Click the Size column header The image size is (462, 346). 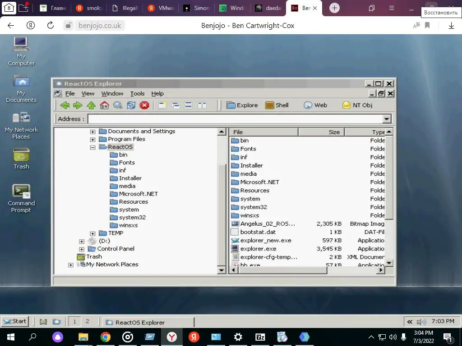tap(321, 132)
